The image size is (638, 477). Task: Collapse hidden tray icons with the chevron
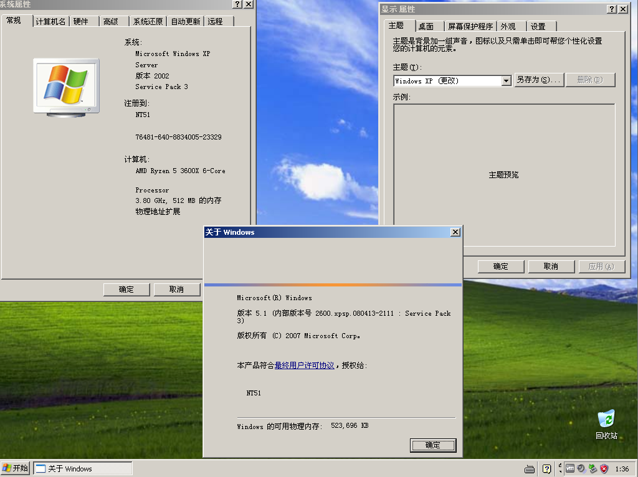[x=560, y=468]
